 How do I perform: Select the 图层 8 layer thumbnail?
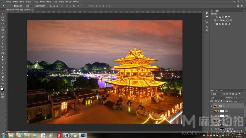click(x=216, y=106)
